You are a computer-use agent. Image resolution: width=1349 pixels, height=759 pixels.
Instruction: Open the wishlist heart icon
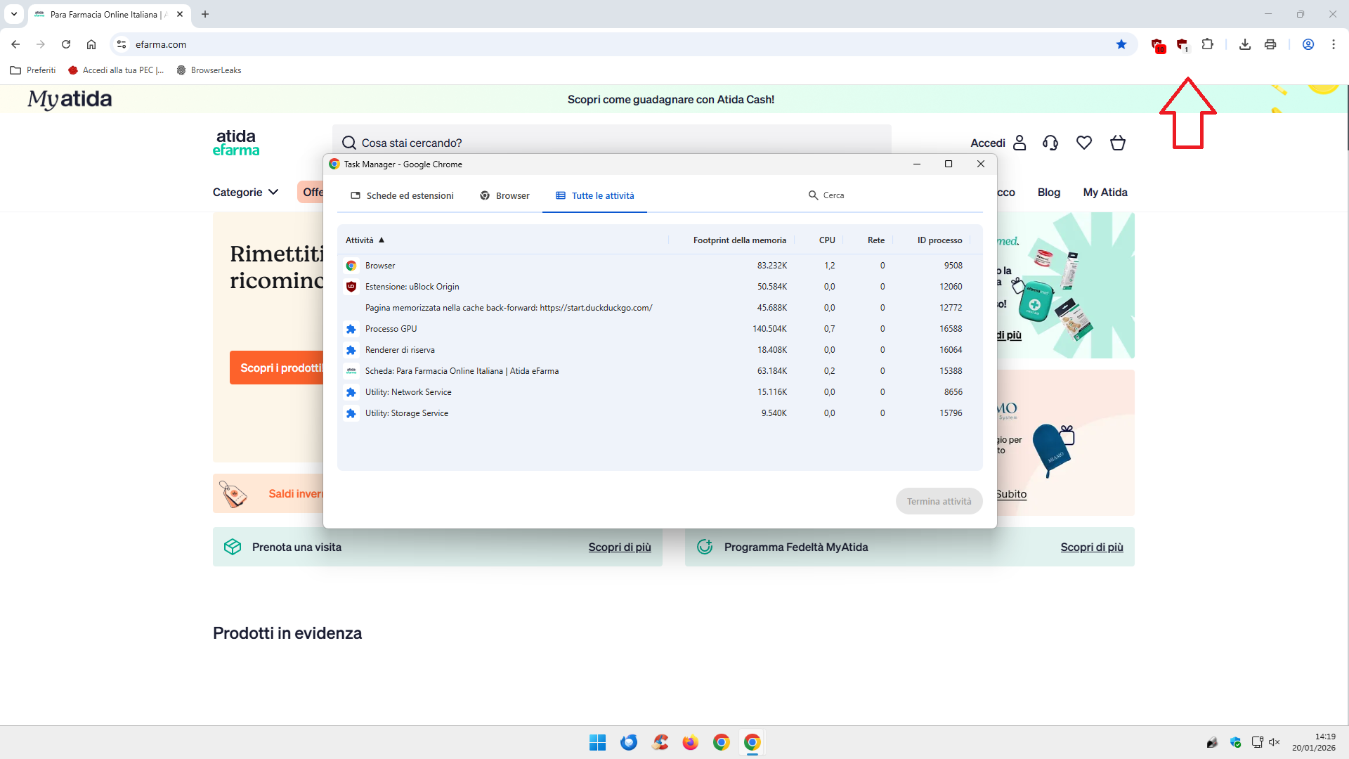pyautogui.click(x=1084, y=143)
